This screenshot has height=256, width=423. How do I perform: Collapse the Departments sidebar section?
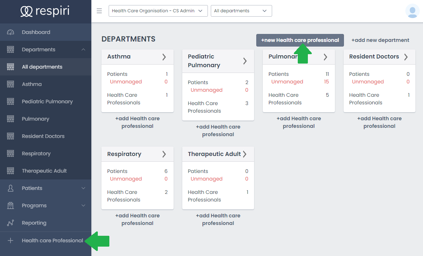83,49
